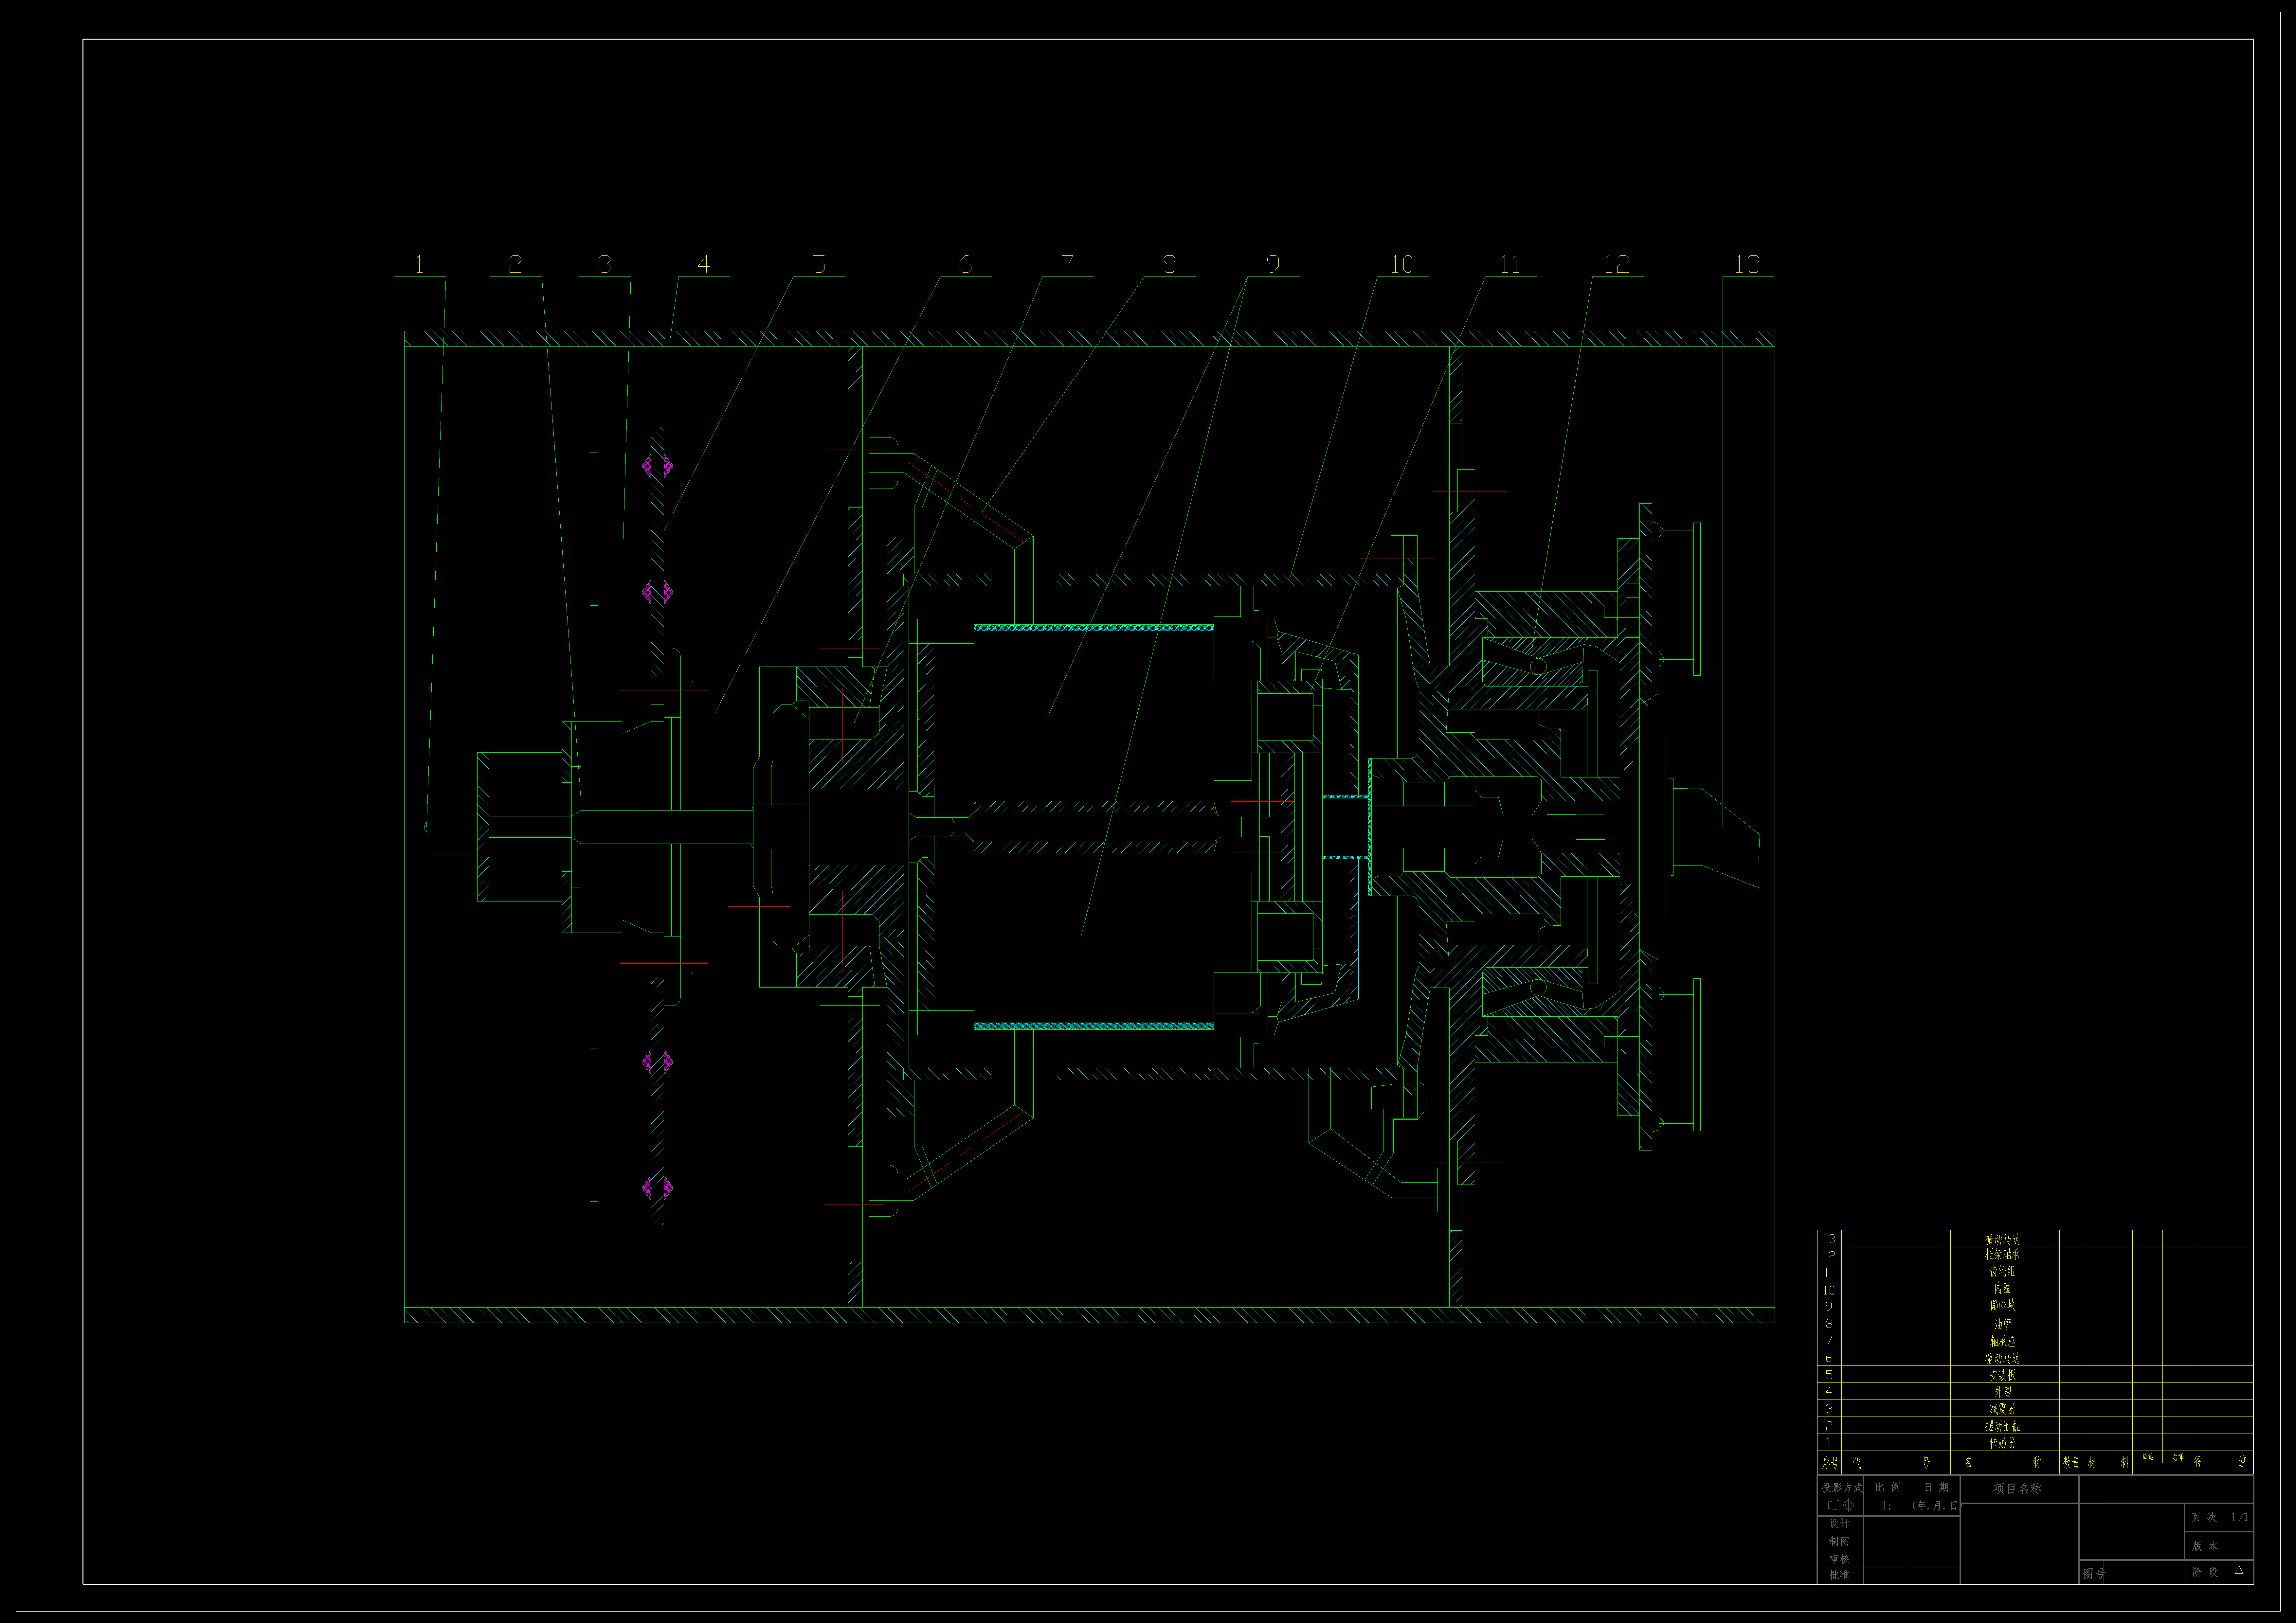
Task: Click the 批准 label in the title block
Action: [1839, 1575]
